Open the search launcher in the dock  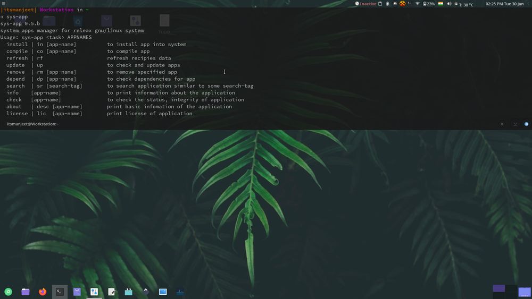(8, 292)
